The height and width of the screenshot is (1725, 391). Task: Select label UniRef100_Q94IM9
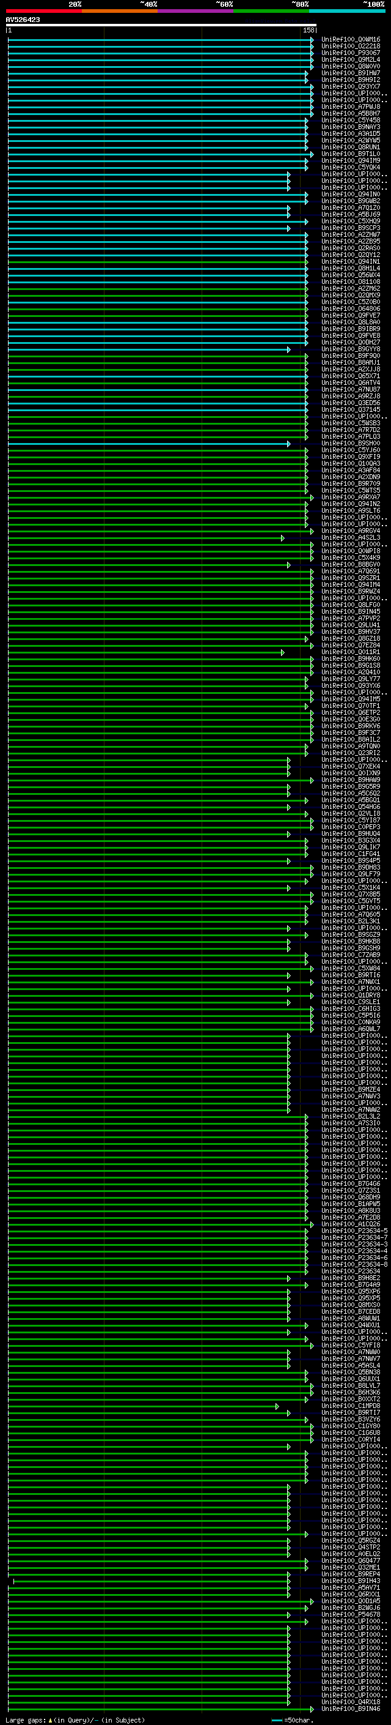350,161
